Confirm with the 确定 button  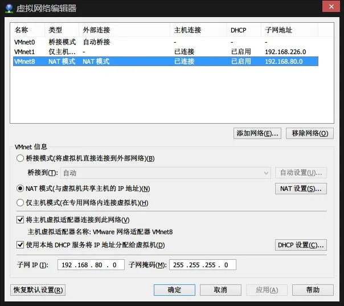coord(174,290)
